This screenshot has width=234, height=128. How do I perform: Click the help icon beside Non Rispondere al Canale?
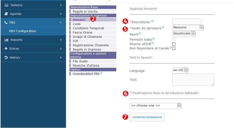click(x=170, y=48)
